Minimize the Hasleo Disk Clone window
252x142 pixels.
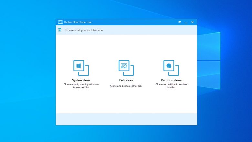coord(186,22)
